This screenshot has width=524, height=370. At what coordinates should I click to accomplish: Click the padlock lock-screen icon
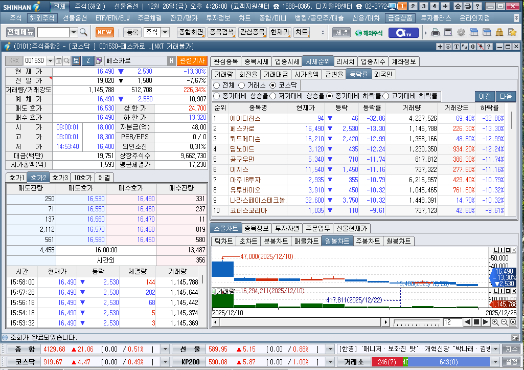click(499, 32)
